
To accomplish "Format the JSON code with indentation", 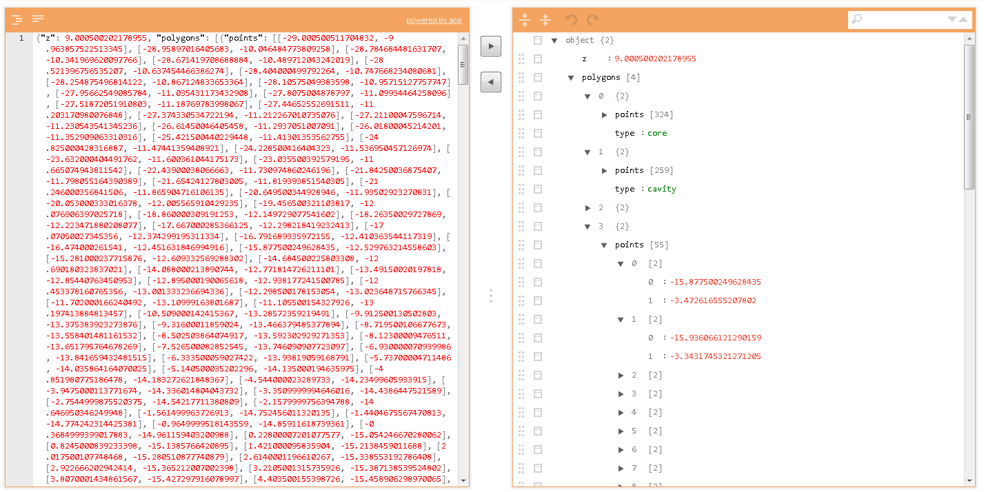I will pos(17,19).
